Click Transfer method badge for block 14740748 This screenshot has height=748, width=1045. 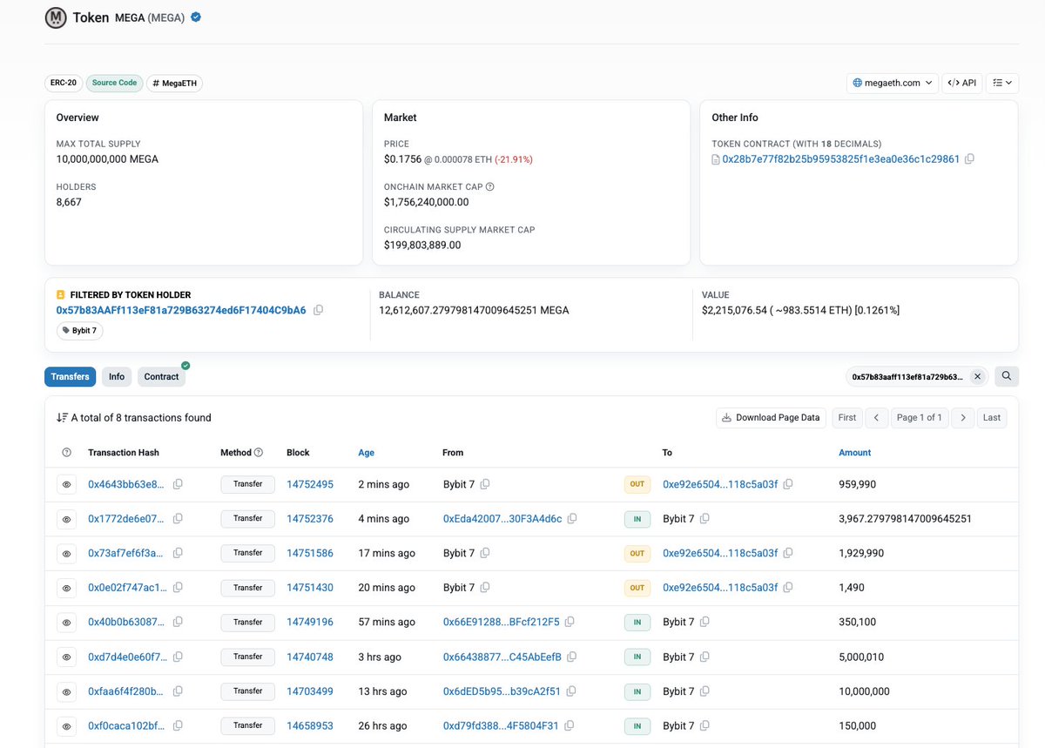point(248,657)
